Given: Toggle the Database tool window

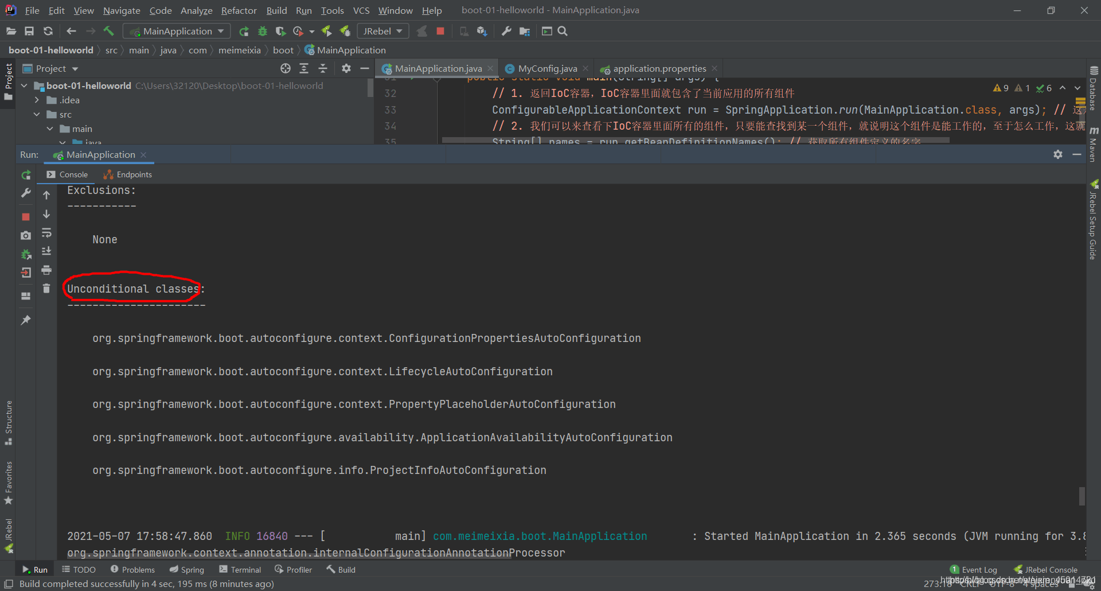Looking at the screenshot, I should 1094,88.
